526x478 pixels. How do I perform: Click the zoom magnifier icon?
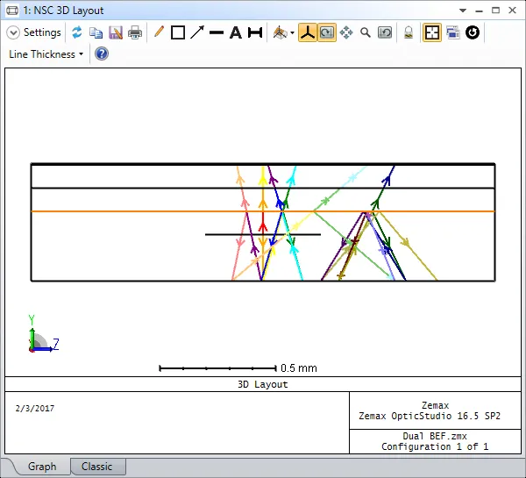pyautogui.click(x=365, y=32)
